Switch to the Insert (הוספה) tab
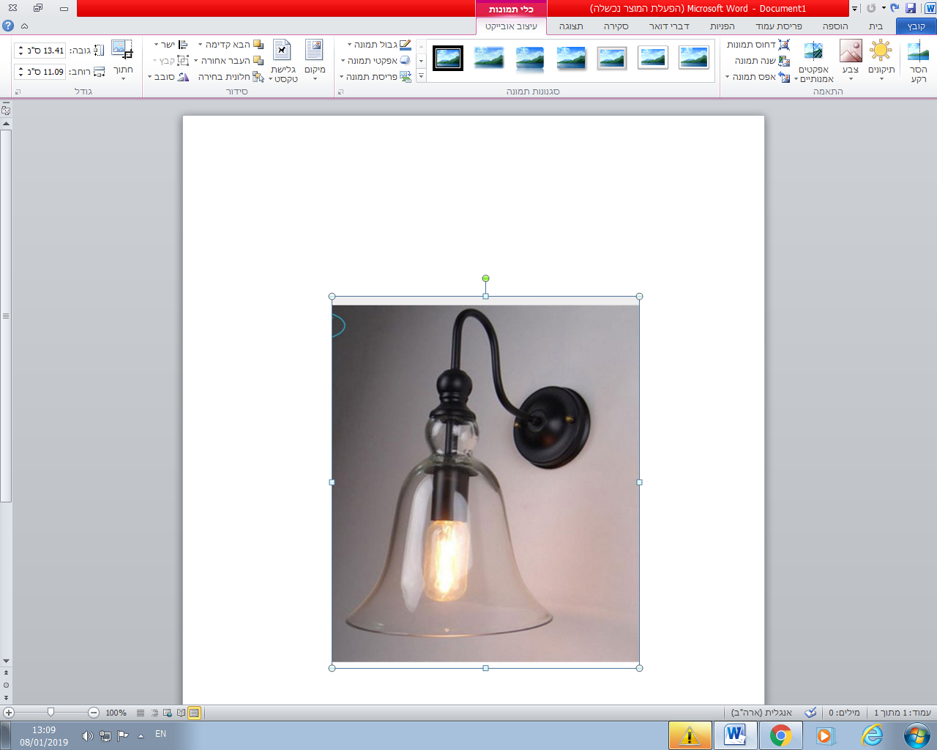This screenshot has height=750, width=937. (835, 26)
